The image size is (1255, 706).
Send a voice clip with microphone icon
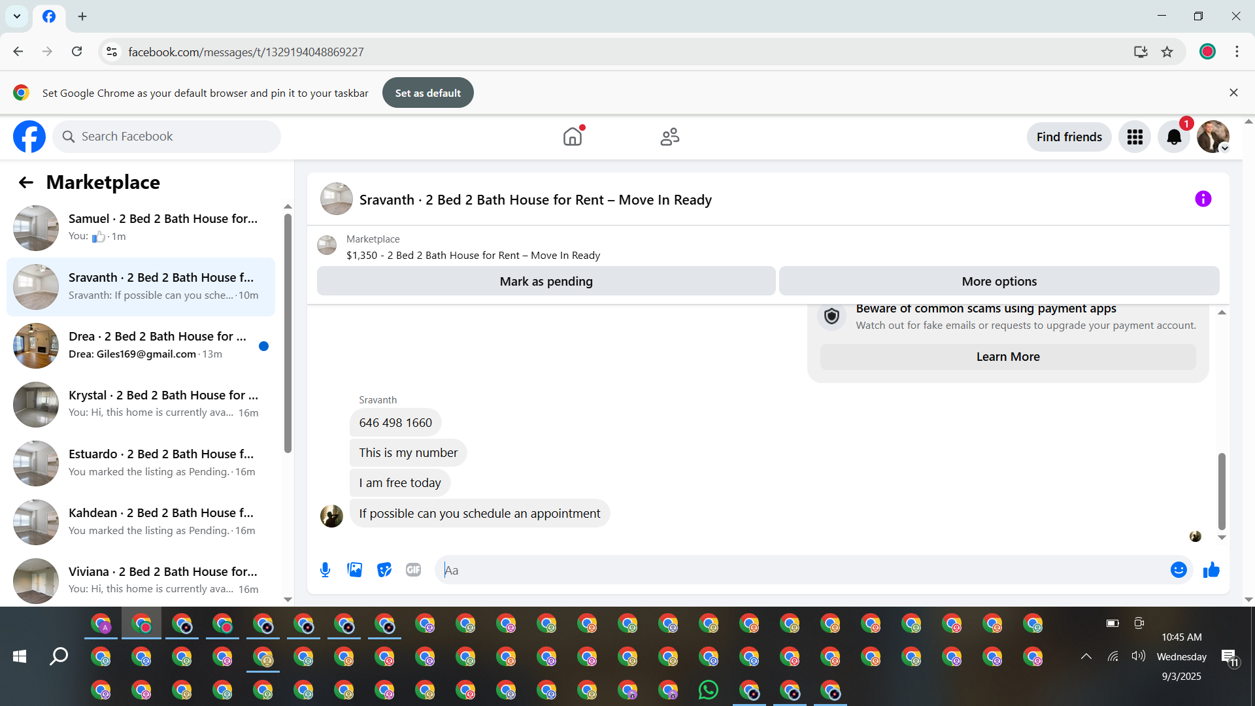tap(325, 570)
